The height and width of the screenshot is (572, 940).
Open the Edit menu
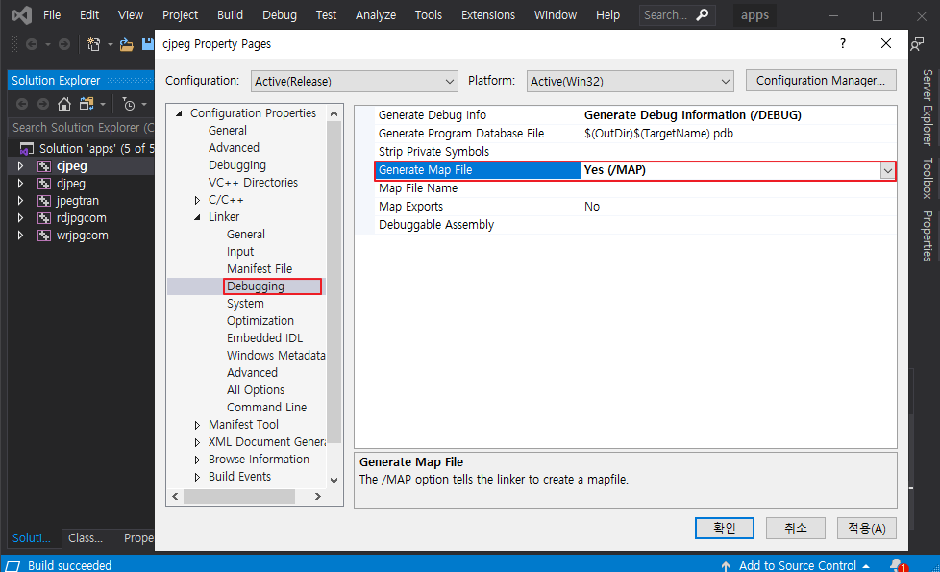(89, 15)
